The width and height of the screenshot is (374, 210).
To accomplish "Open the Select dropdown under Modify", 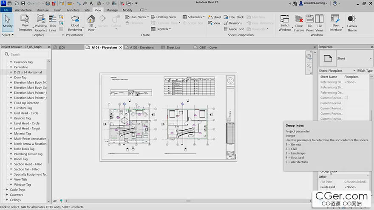I will point(8,35).
